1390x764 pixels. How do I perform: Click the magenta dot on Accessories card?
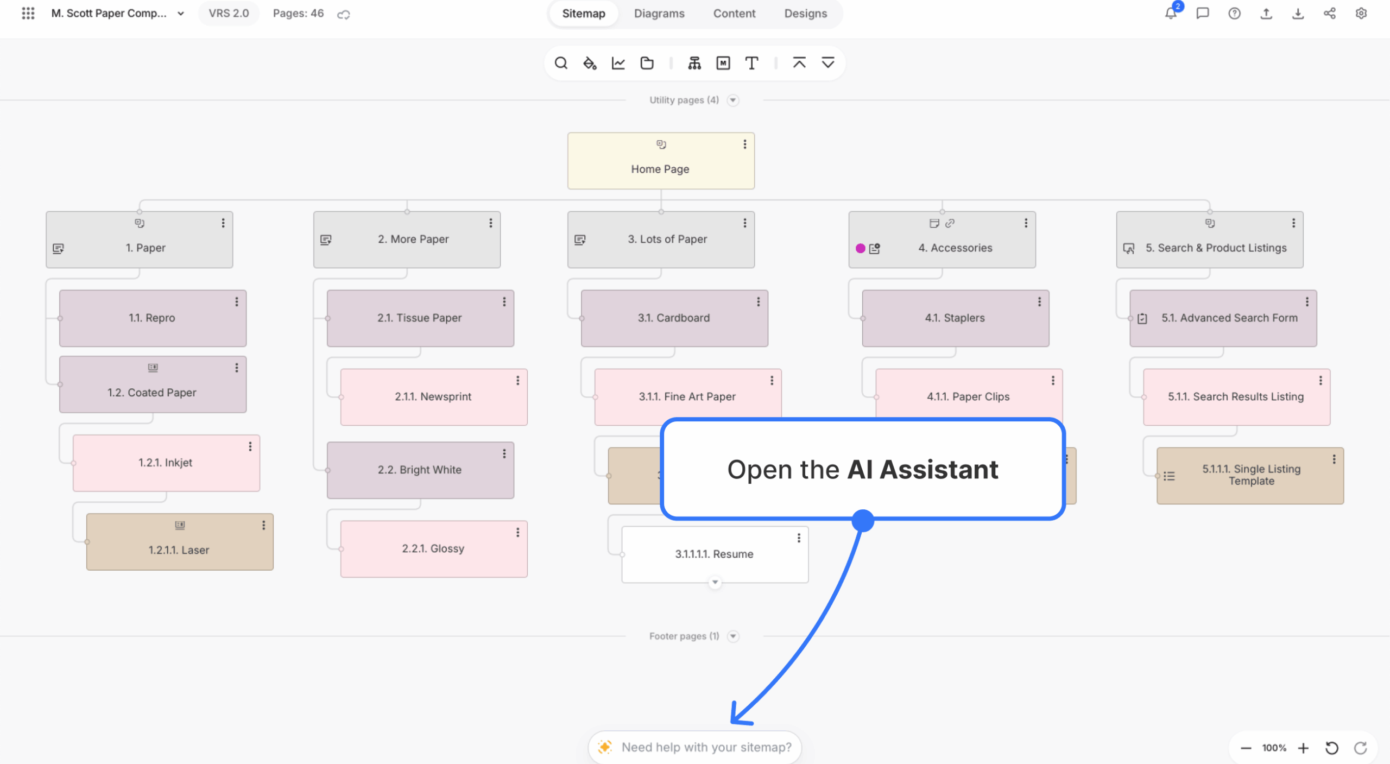pos(861,248)
